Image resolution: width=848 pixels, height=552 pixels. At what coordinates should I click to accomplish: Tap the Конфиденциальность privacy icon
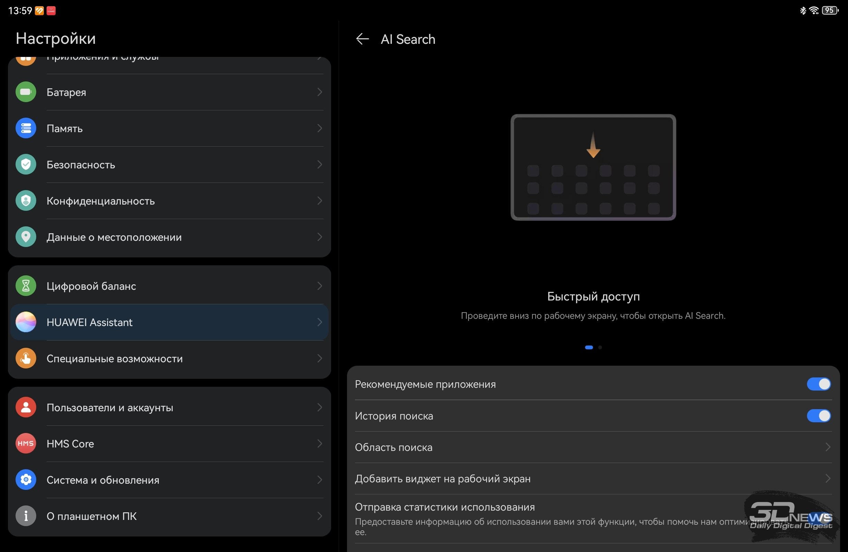click(x=26, y=201)
